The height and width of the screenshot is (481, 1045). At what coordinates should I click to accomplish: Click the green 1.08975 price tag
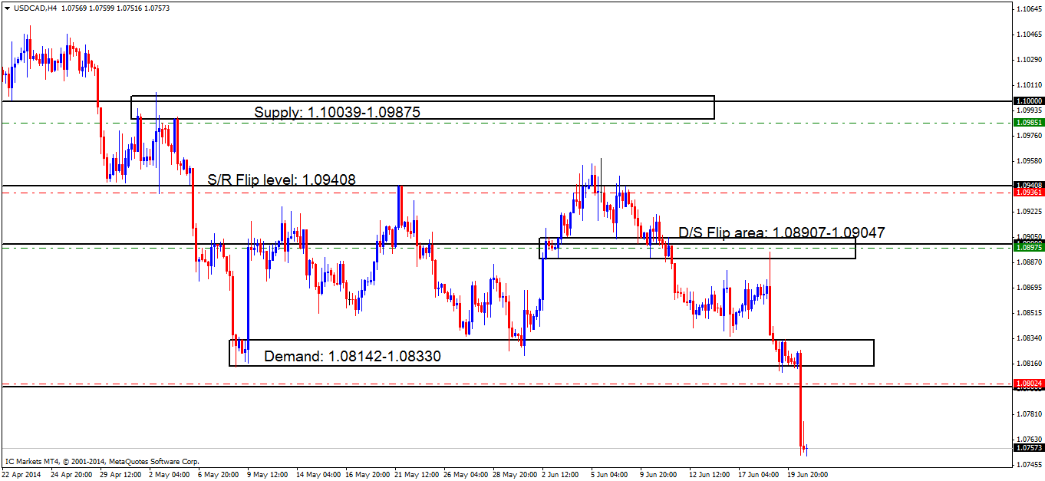(1029, 247)
